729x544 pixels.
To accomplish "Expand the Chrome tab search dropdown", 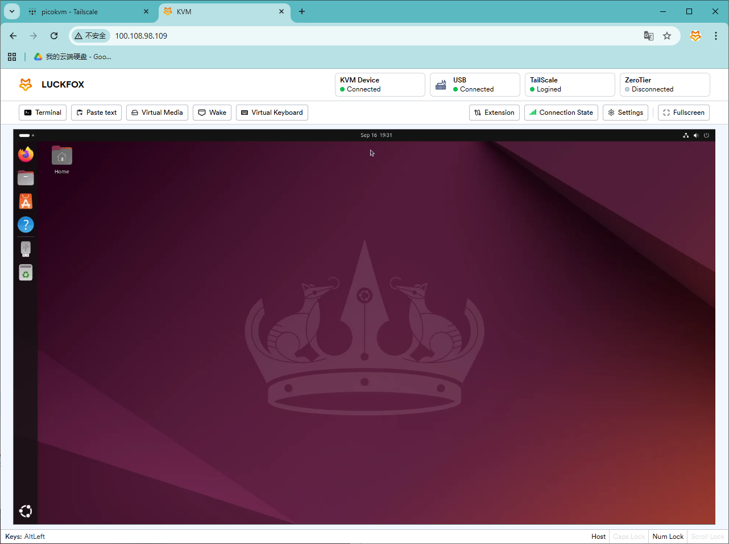I will (x=11, y=11).
